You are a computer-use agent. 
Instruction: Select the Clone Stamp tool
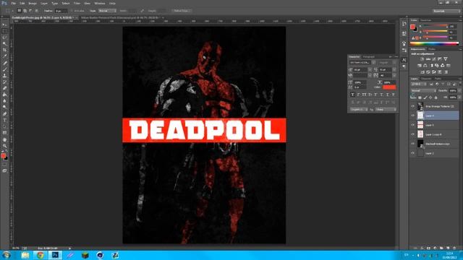[x=4, y=75]
